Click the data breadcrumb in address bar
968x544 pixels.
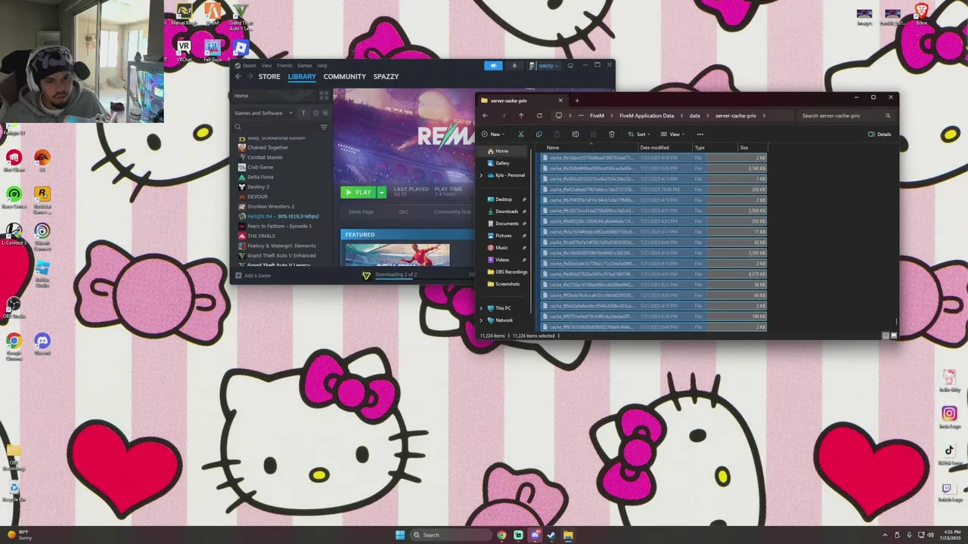pos(694,116)
